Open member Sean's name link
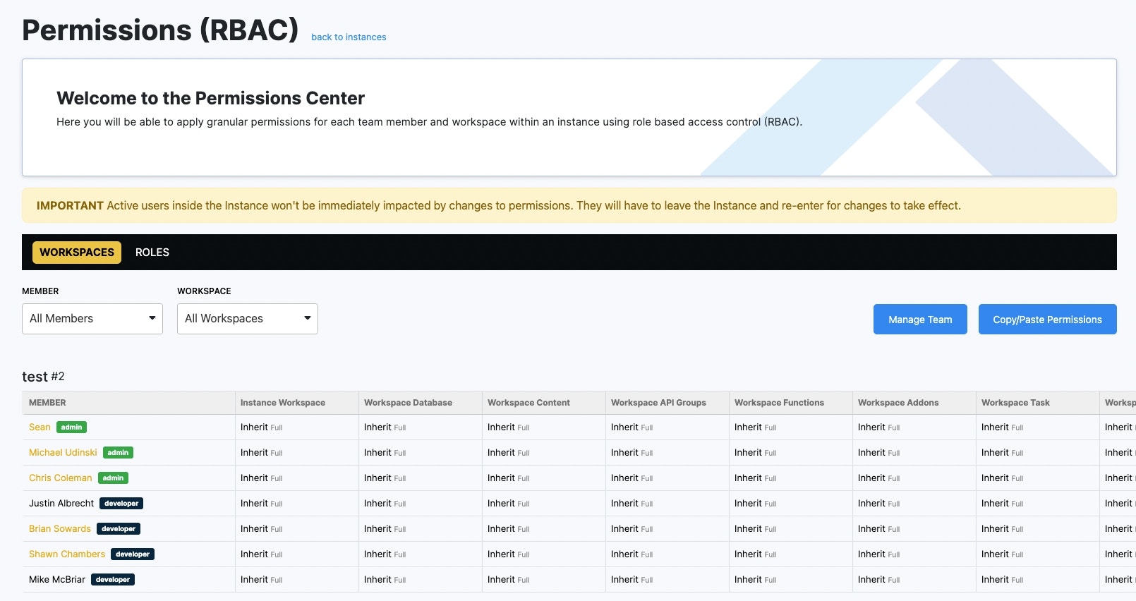 (x=40, y=427)
